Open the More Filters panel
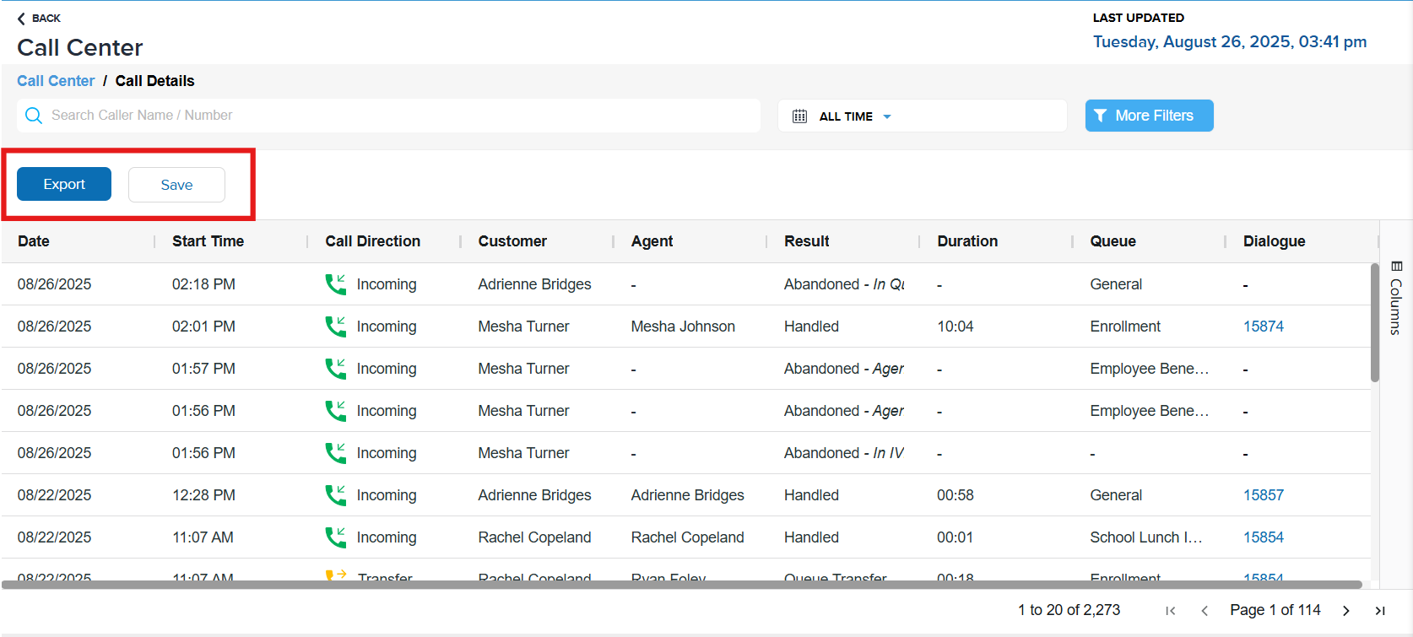The width and height of the screenshot is (1413, 637). (1149, 116)
